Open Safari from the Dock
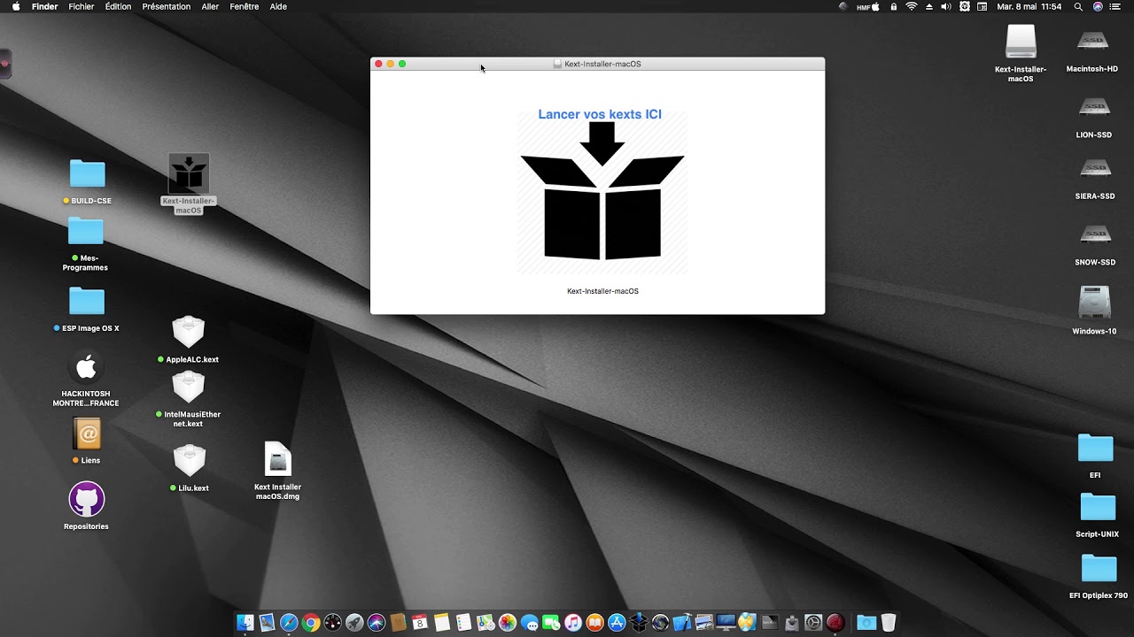This screenshot has width=1134, height=637. click(289, 622)
